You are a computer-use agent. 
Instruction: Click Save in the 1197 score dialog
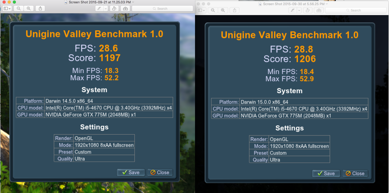pos(131,172)
